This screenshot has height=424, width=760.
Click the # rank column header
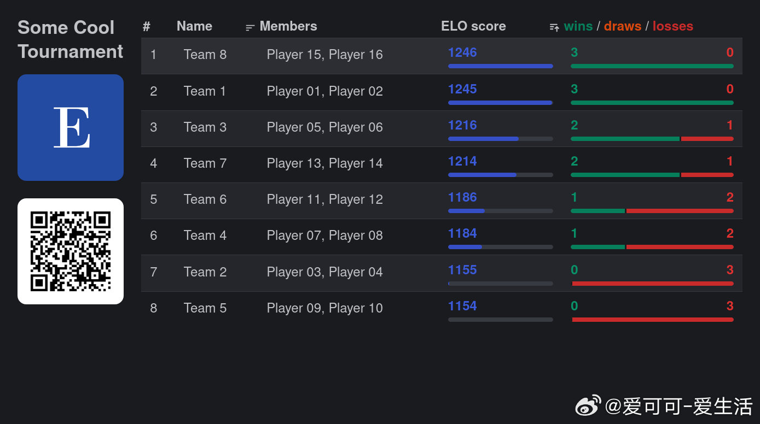(146, 26)
